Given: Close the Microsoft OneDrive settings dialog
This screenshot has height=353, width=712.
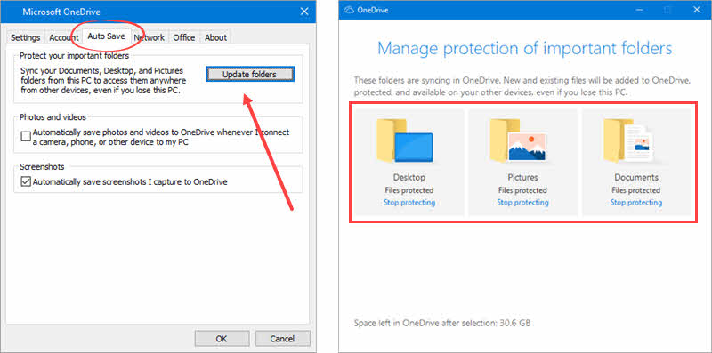Looking at the screenshot, I should coord(304,12).
